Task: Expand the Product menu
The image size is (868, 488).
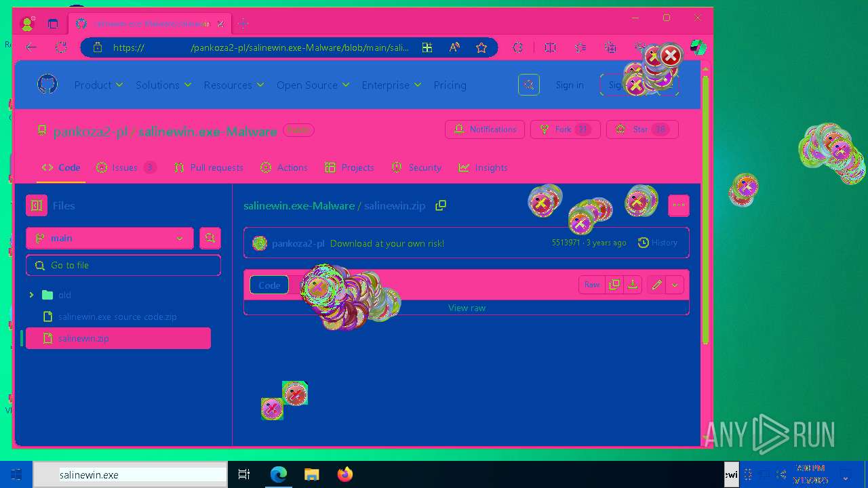Action: (x=99, y=85)
